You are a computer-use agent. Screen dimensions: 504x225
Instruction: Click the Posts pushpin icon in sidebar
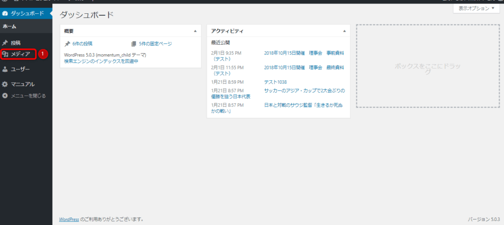(5, 43)
